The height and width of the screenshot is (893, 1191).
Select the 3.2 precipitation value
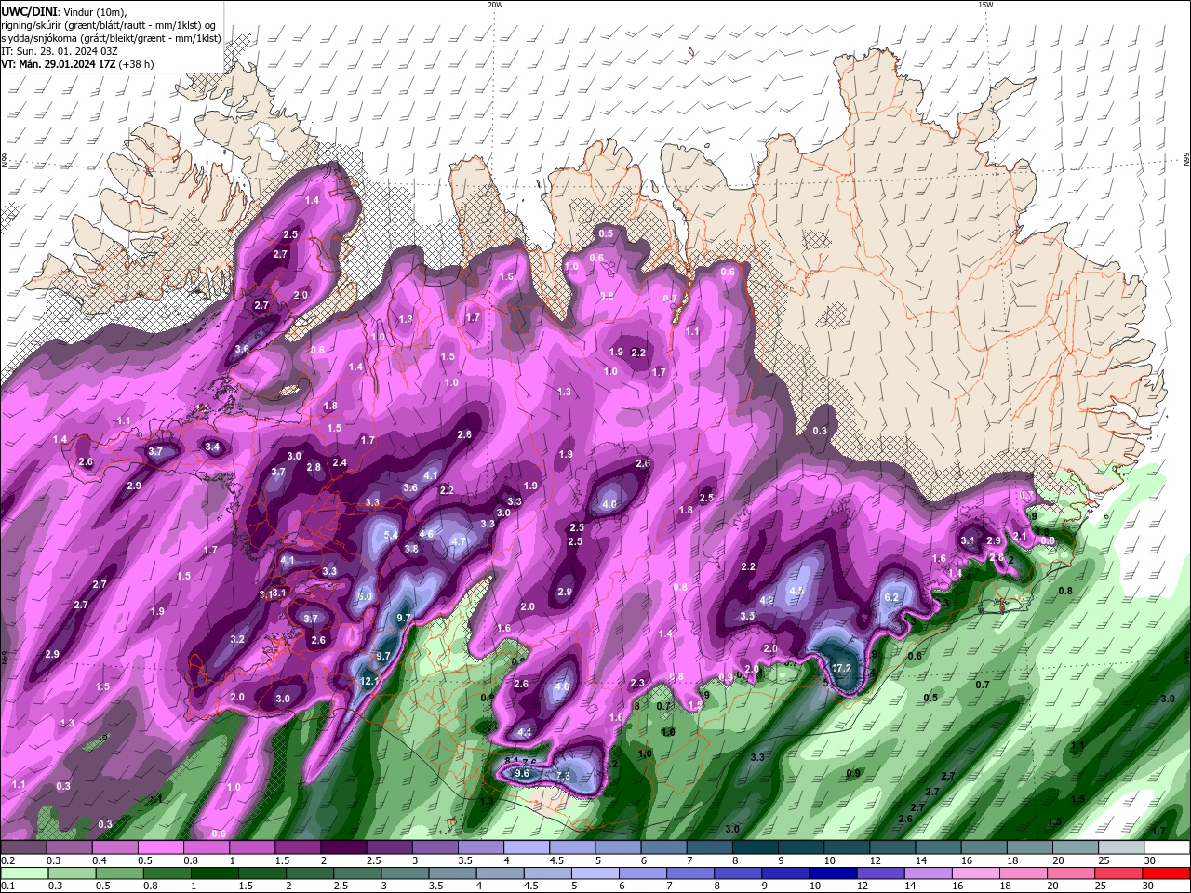237,640
